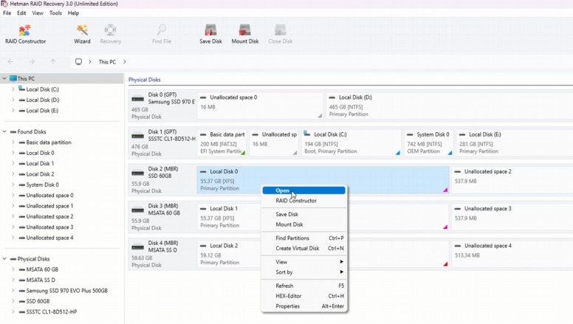
Task: Select Local Disk (E:) partition on Disk 1
Action: 515,143
